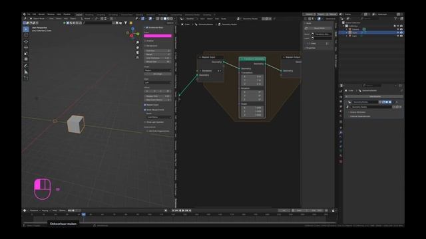Image resolution: width=426 pixels, height=239 pixels.
Task: Select the Move tool in viewport toolbar
Action: point(26,41)
